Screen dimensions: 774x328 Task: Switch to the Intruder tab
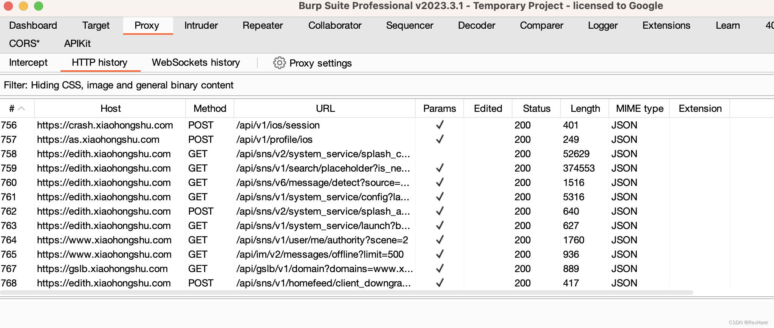pyautogui.click(x=201, y=25)
